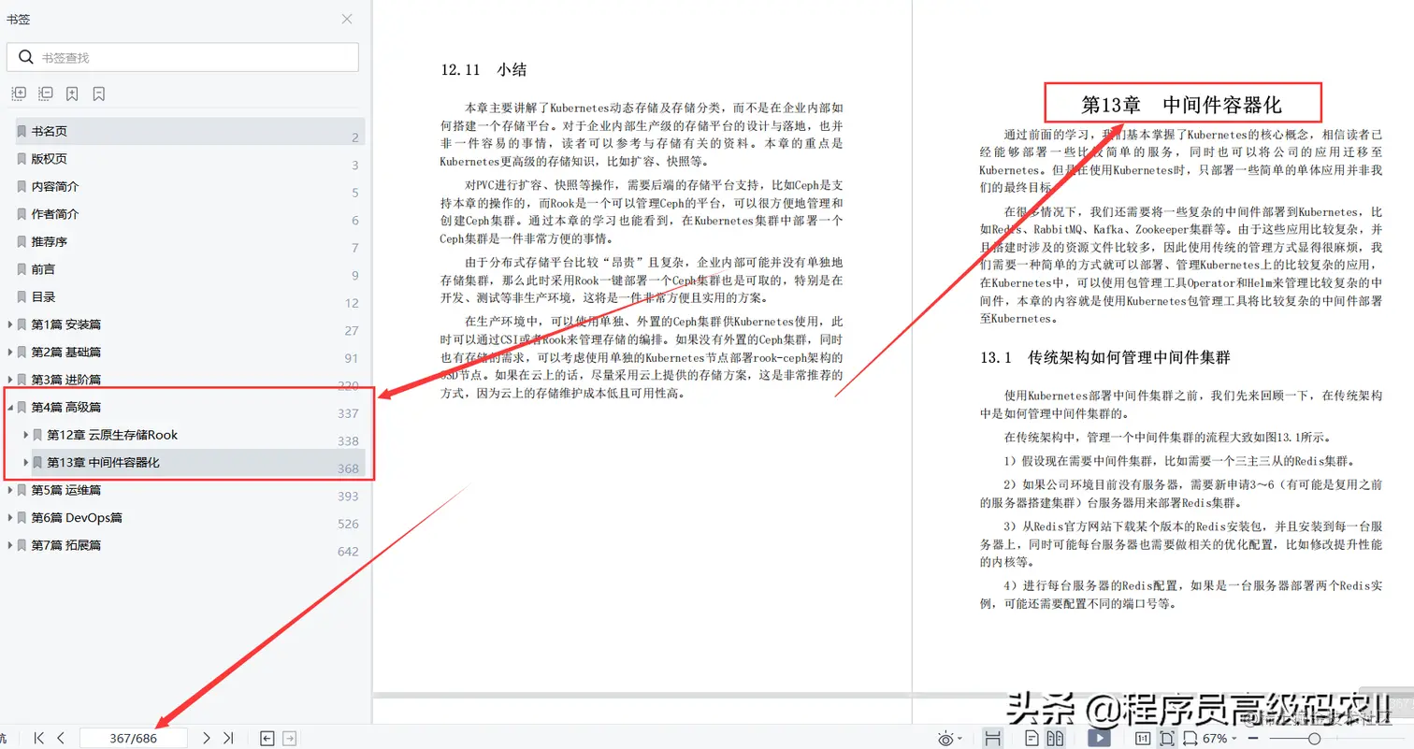1414x749 pixels.
Task: Enable fit-page display mode
Action: pos(1167,739)
